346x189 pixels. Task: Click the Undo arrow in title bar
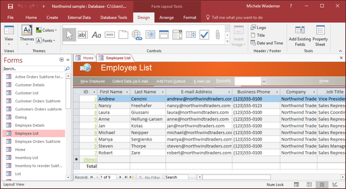pyautogui.click(x=20, y=7)
